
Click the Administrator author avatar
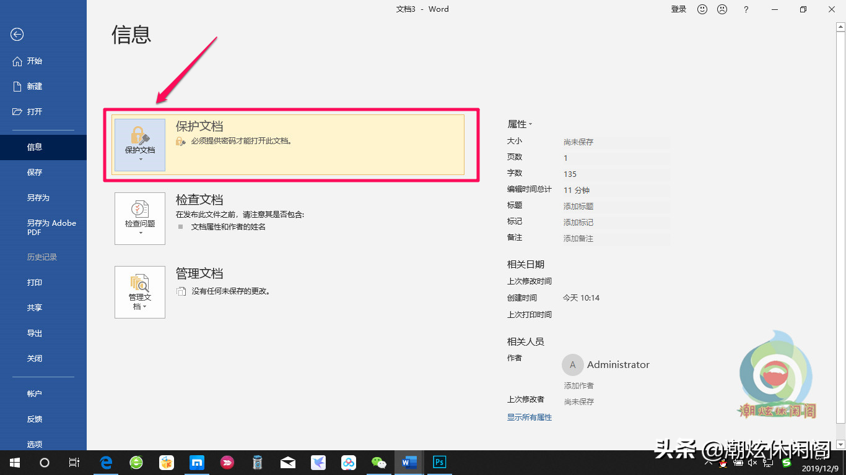click(x=573, y=365)
